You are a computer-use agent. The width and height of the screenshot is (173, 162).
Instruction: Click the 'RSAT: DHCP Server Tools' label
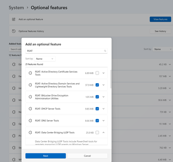[x=48, y=109]
